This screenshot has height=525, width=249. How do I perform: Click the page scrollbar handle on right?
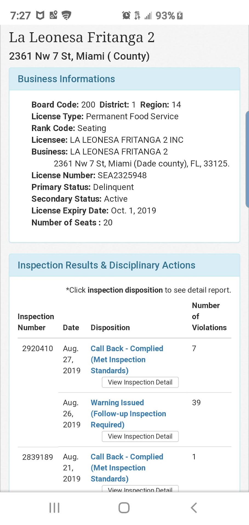click(x=247, y=159)
